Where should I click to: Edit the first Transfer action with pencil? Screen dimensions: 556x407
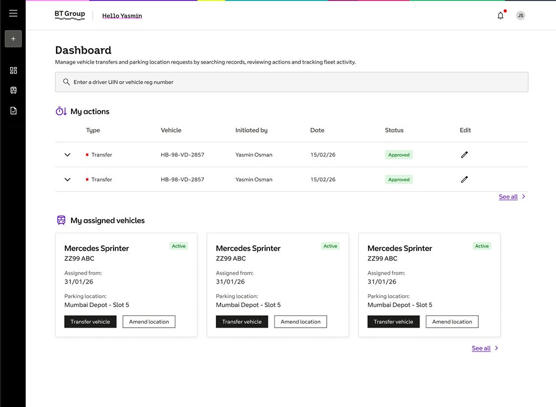pyautogui.click(x=464, y=154)
